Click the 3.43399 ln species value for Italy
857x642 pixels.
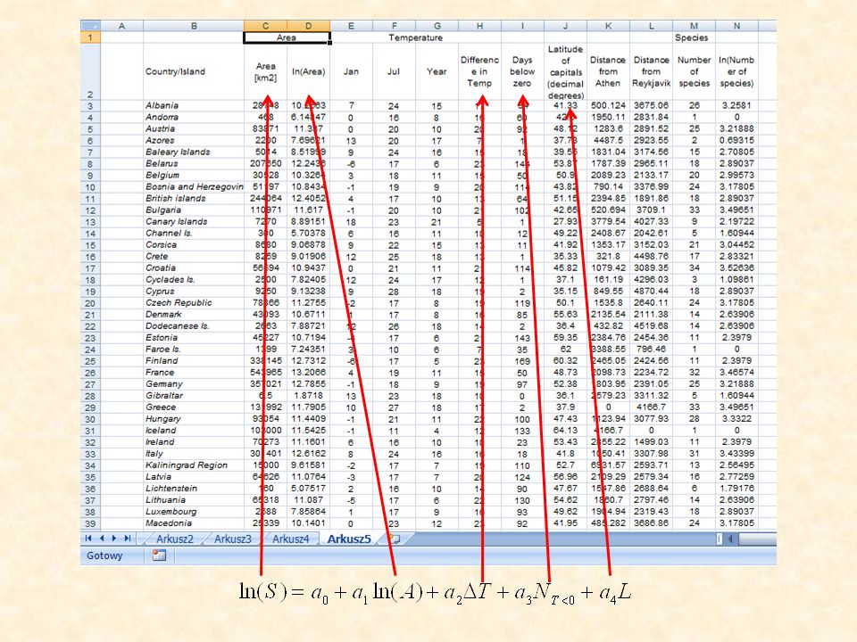coord(736,454)
